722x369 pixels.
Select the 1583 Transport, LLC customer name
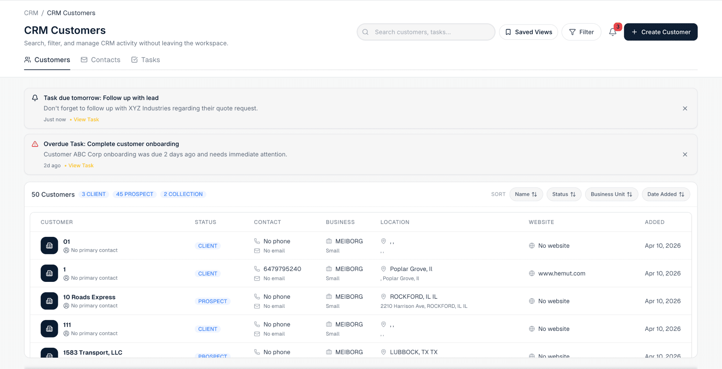coord(93,353)
